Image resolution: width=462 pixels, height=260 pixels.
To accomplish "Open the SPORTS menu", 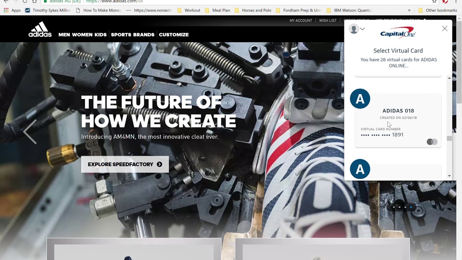I will click(121, 35).
